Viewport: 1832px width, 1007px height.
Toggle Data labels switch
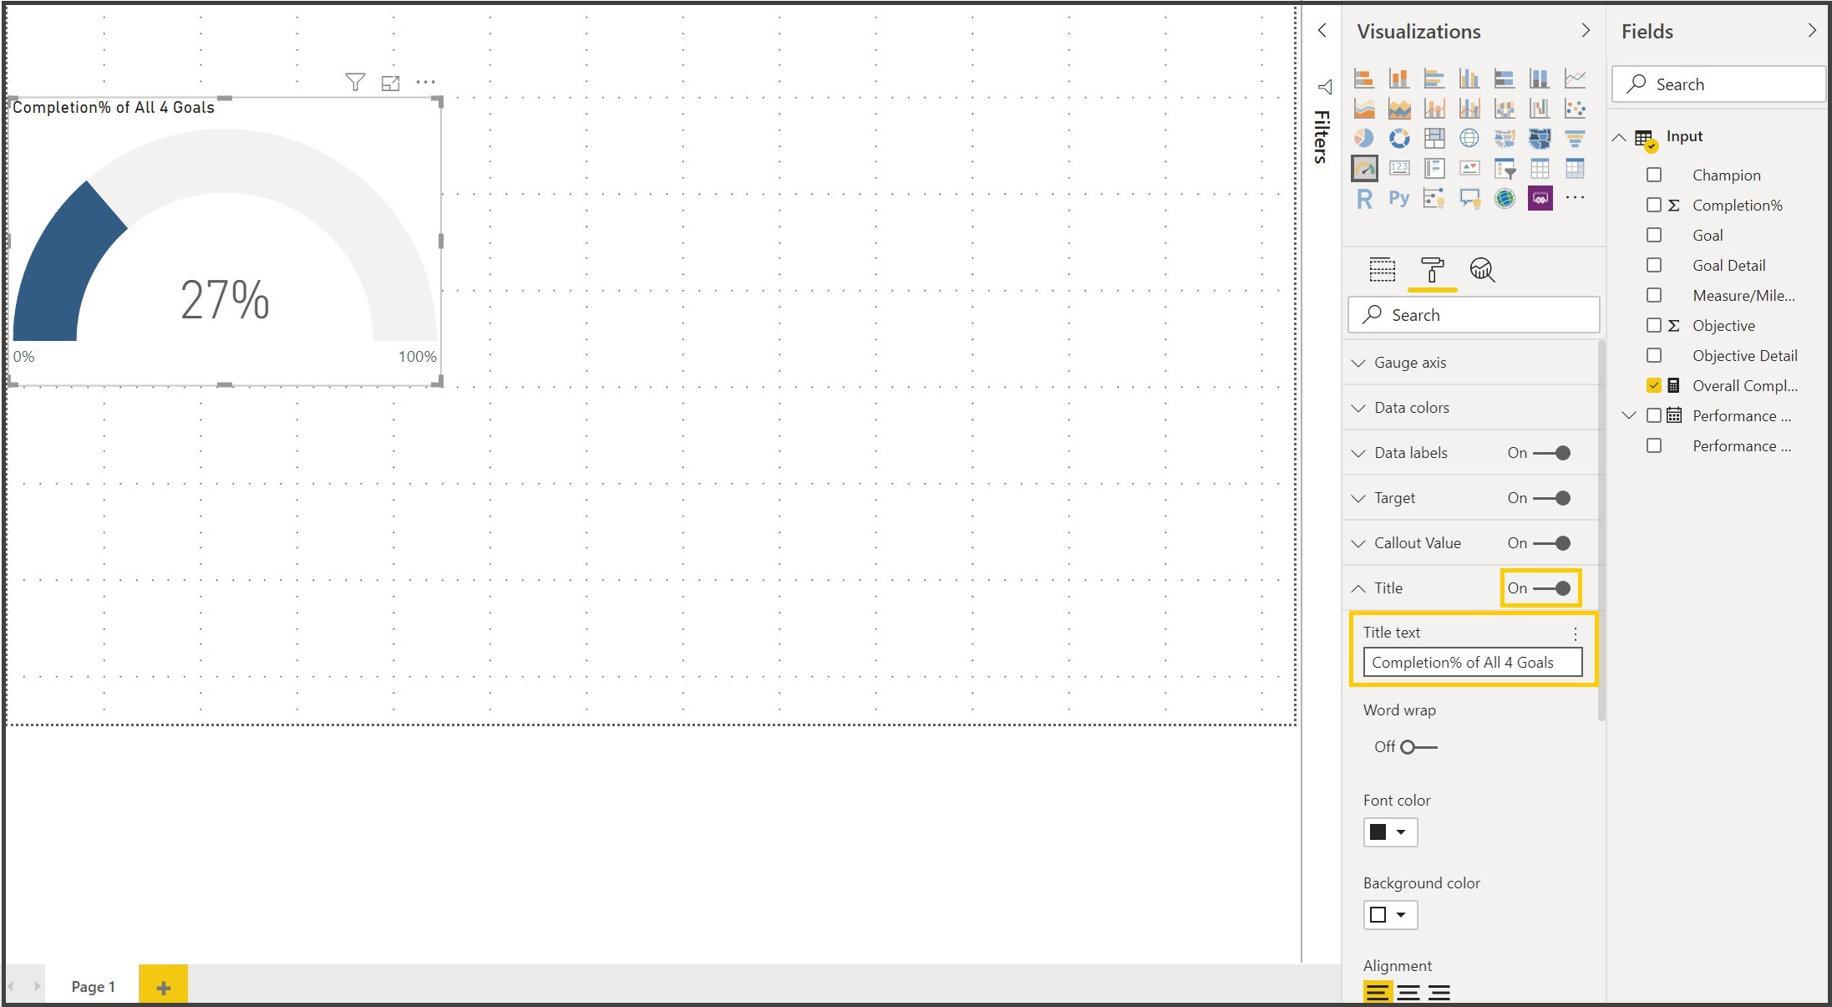coord(1552,453)
